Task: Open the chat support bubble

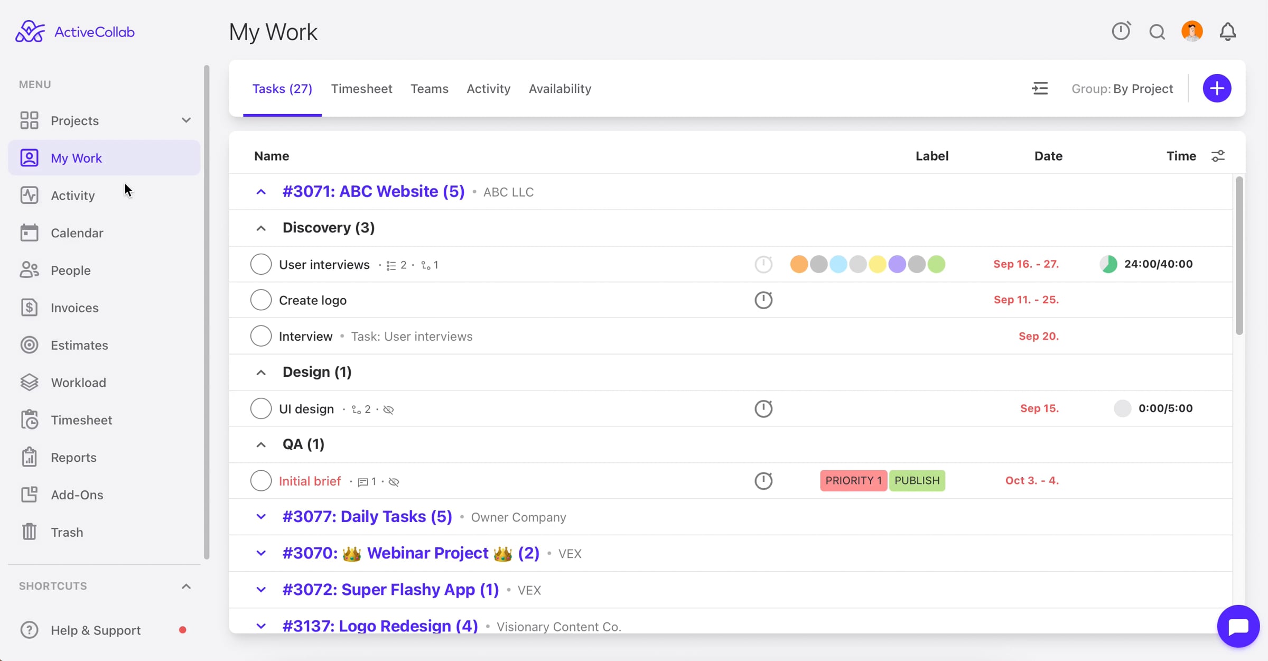Action: pyautogui.click(x=1238, y=626)
